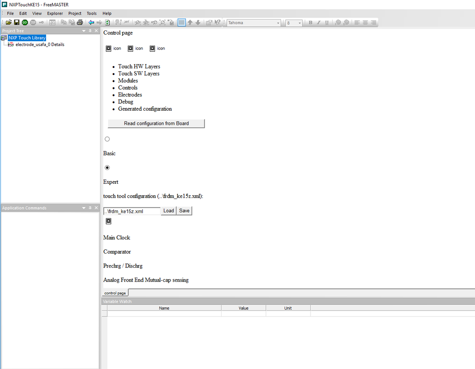The image size is (475, 369).
Task: Click Read configuration from Board button
Action: tap(156, 123)
